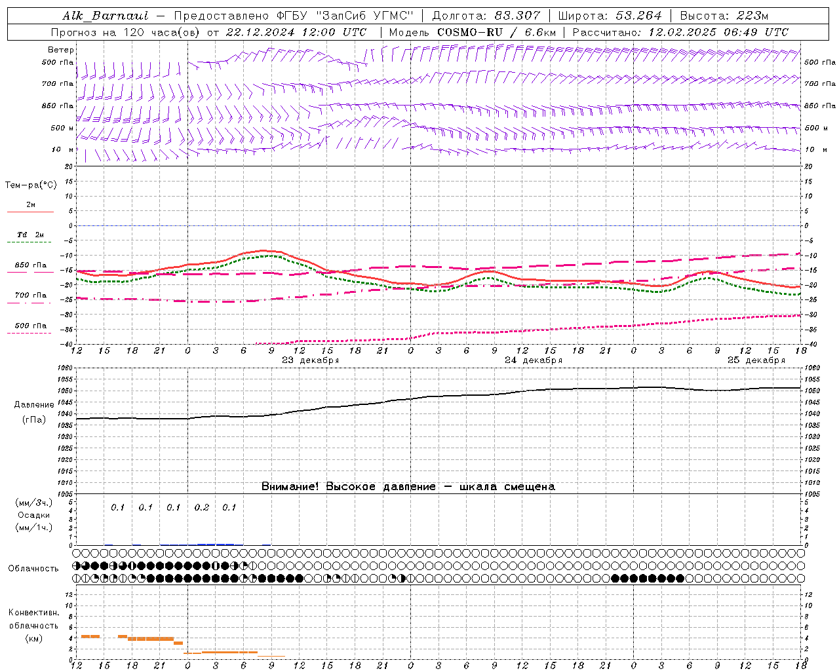Click the '(мм/3ч.)' precipitation unit label
The width and height of the screenshot is (839, 671).
(33, 503)
